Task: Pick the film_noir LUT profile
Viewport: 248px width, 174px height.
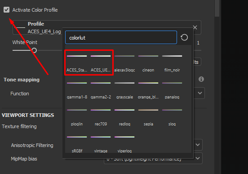Action: [172, 63]
